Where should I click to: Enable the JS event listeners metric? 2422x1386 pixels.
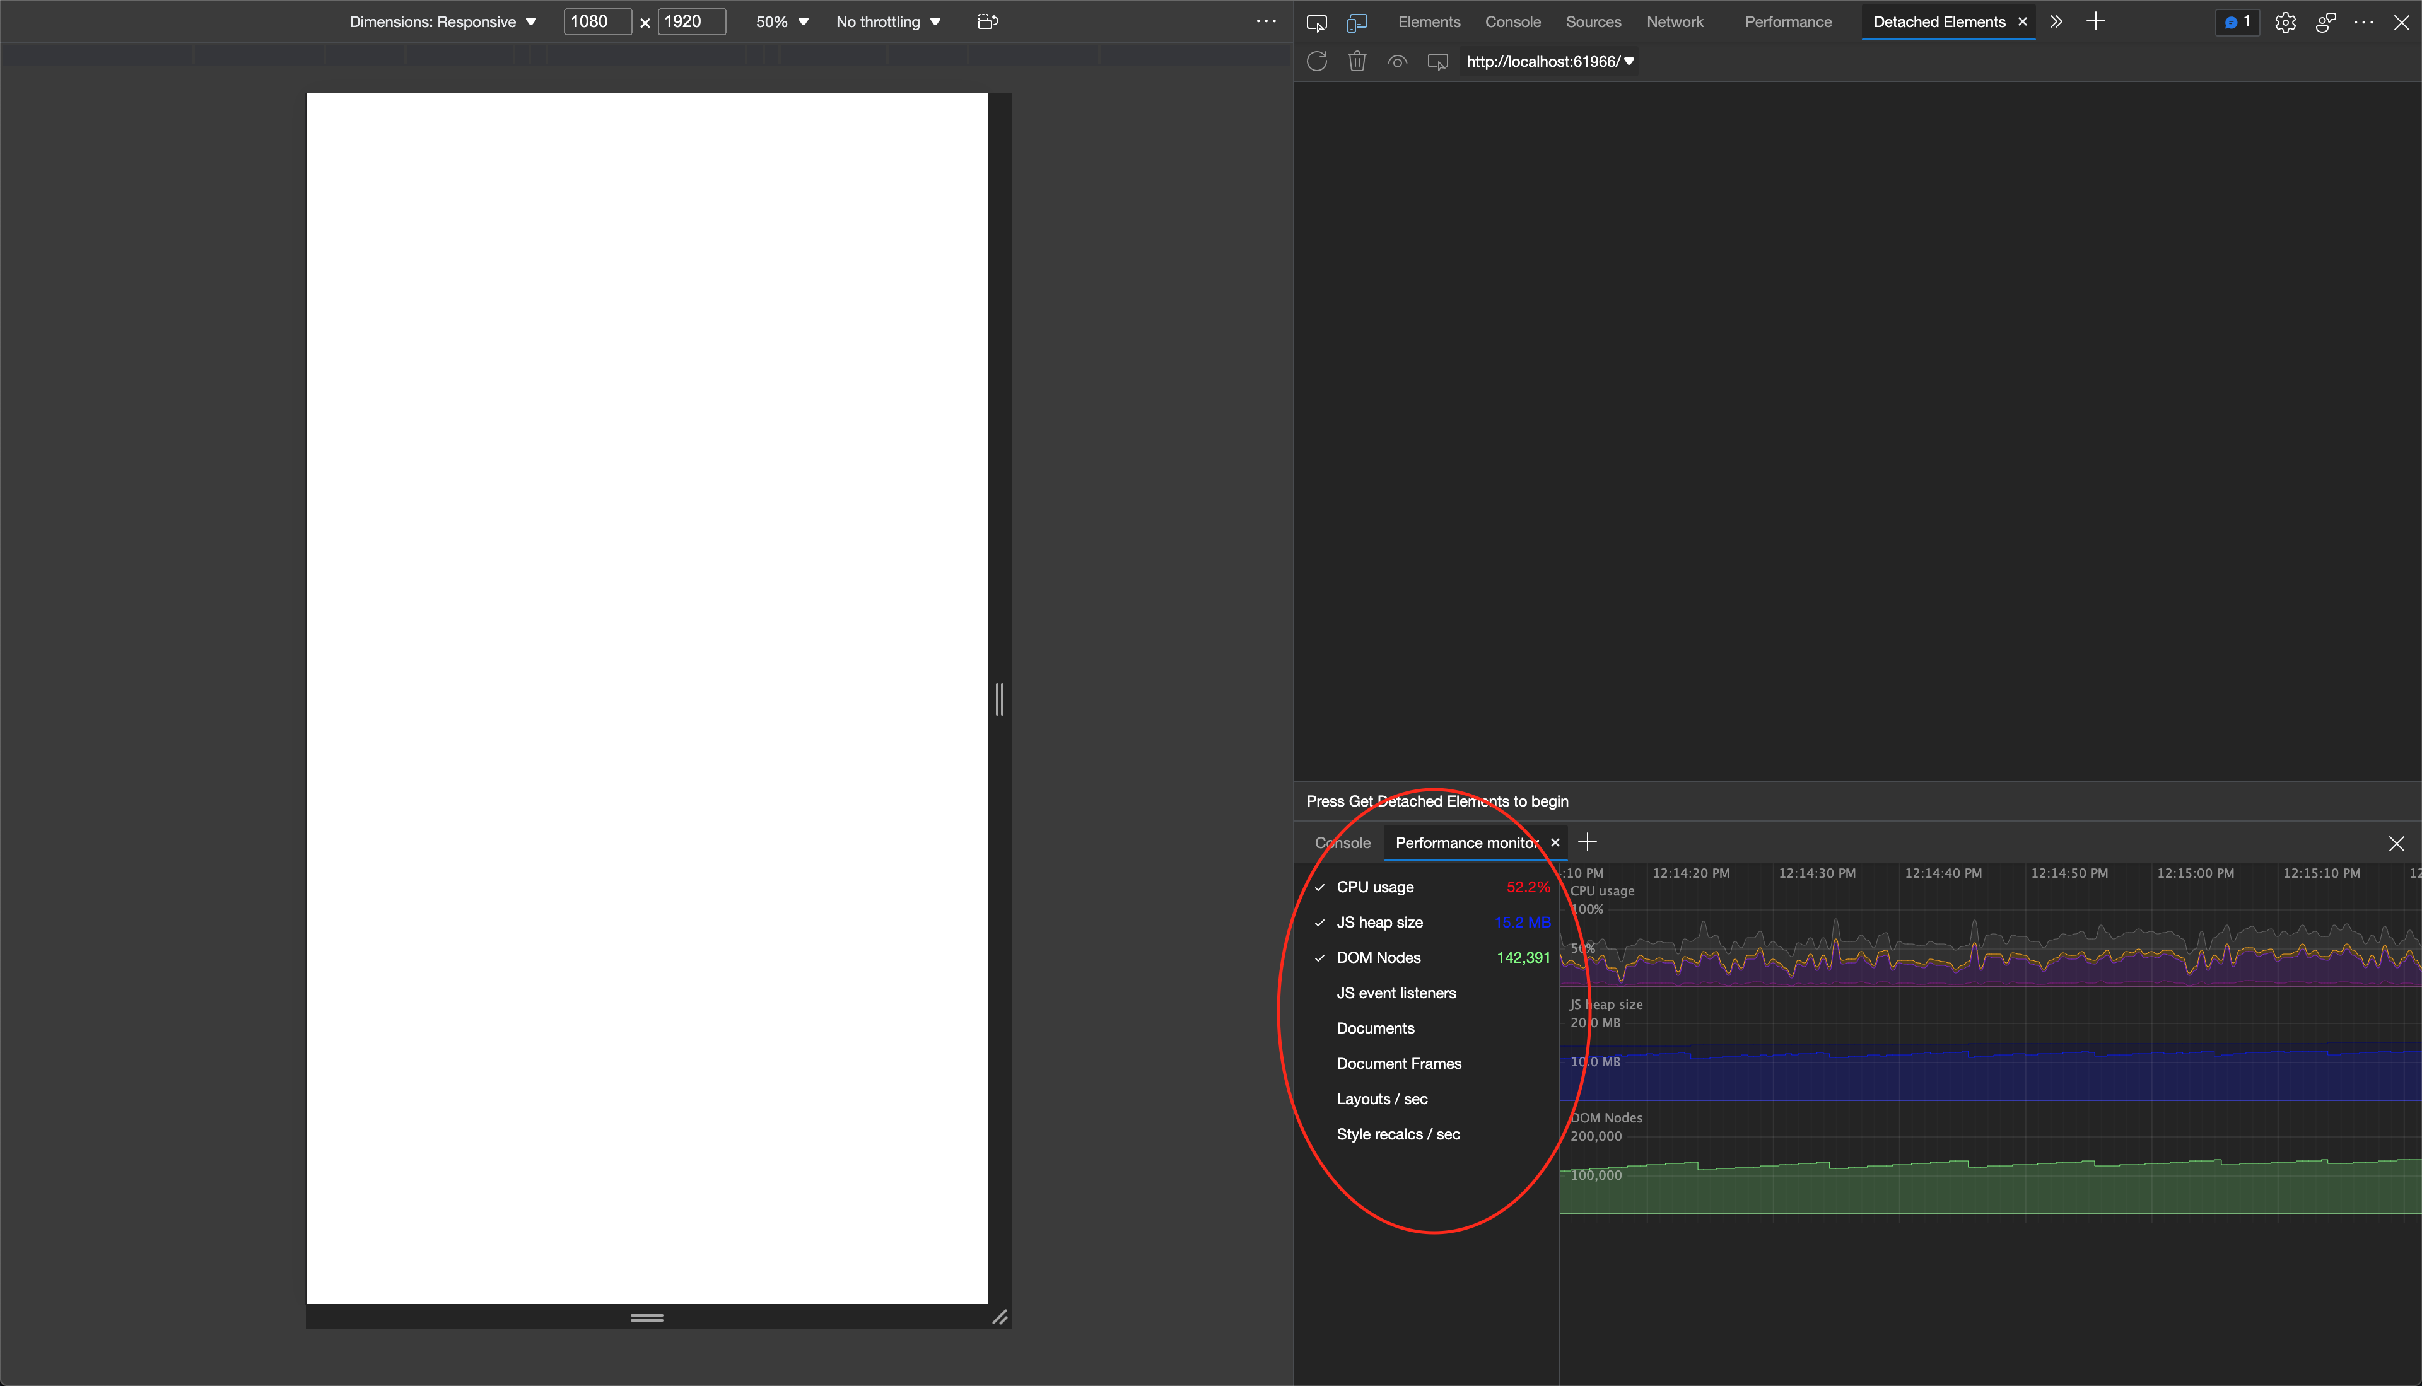(x=1396, y=993)
